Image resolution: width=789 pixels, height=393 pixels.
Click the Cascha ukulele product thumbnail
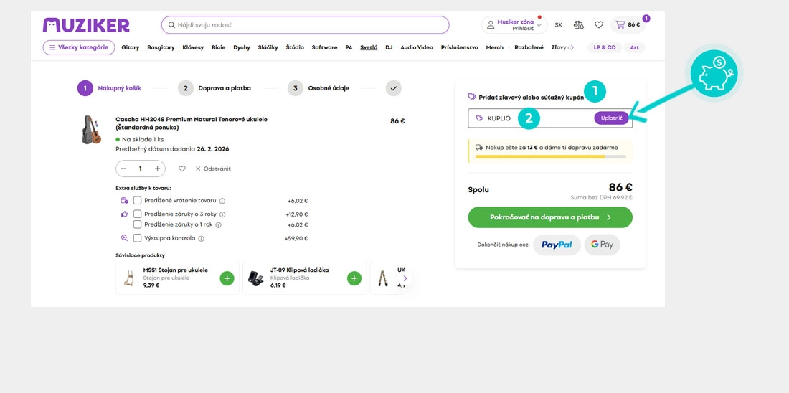[x=92, y=130]
